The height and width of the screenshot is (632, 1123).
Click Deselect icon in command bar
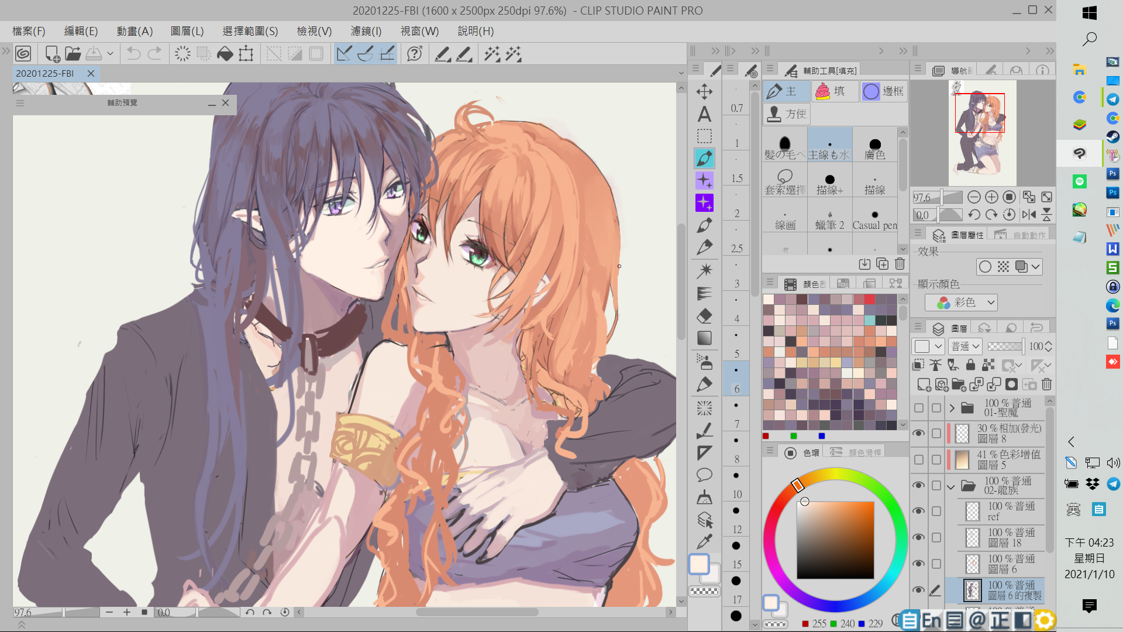(x=274, y=54)
